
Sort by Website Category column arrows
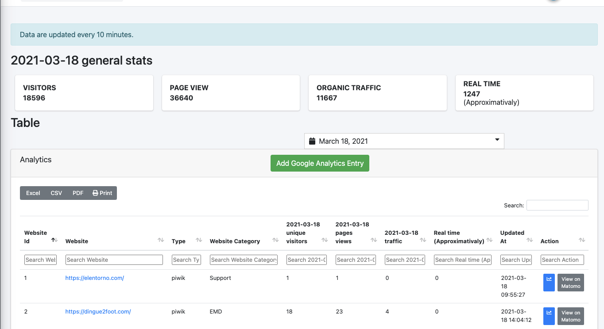(x=275, y=240)
